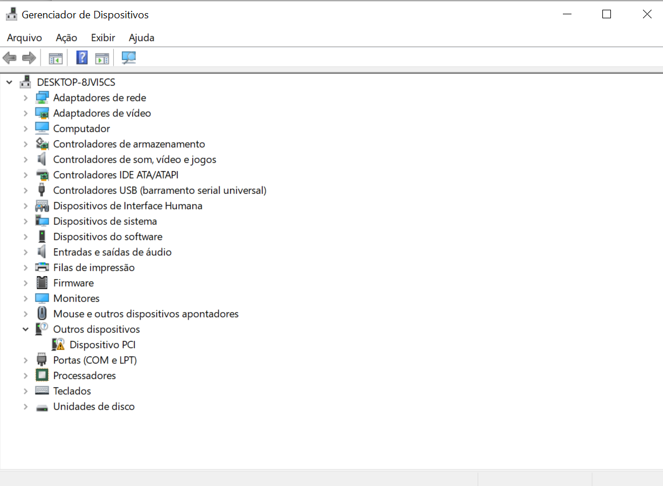Expand the Adaptadores de vídeo node
663x486 pixels.
click(x=25, y=113)
